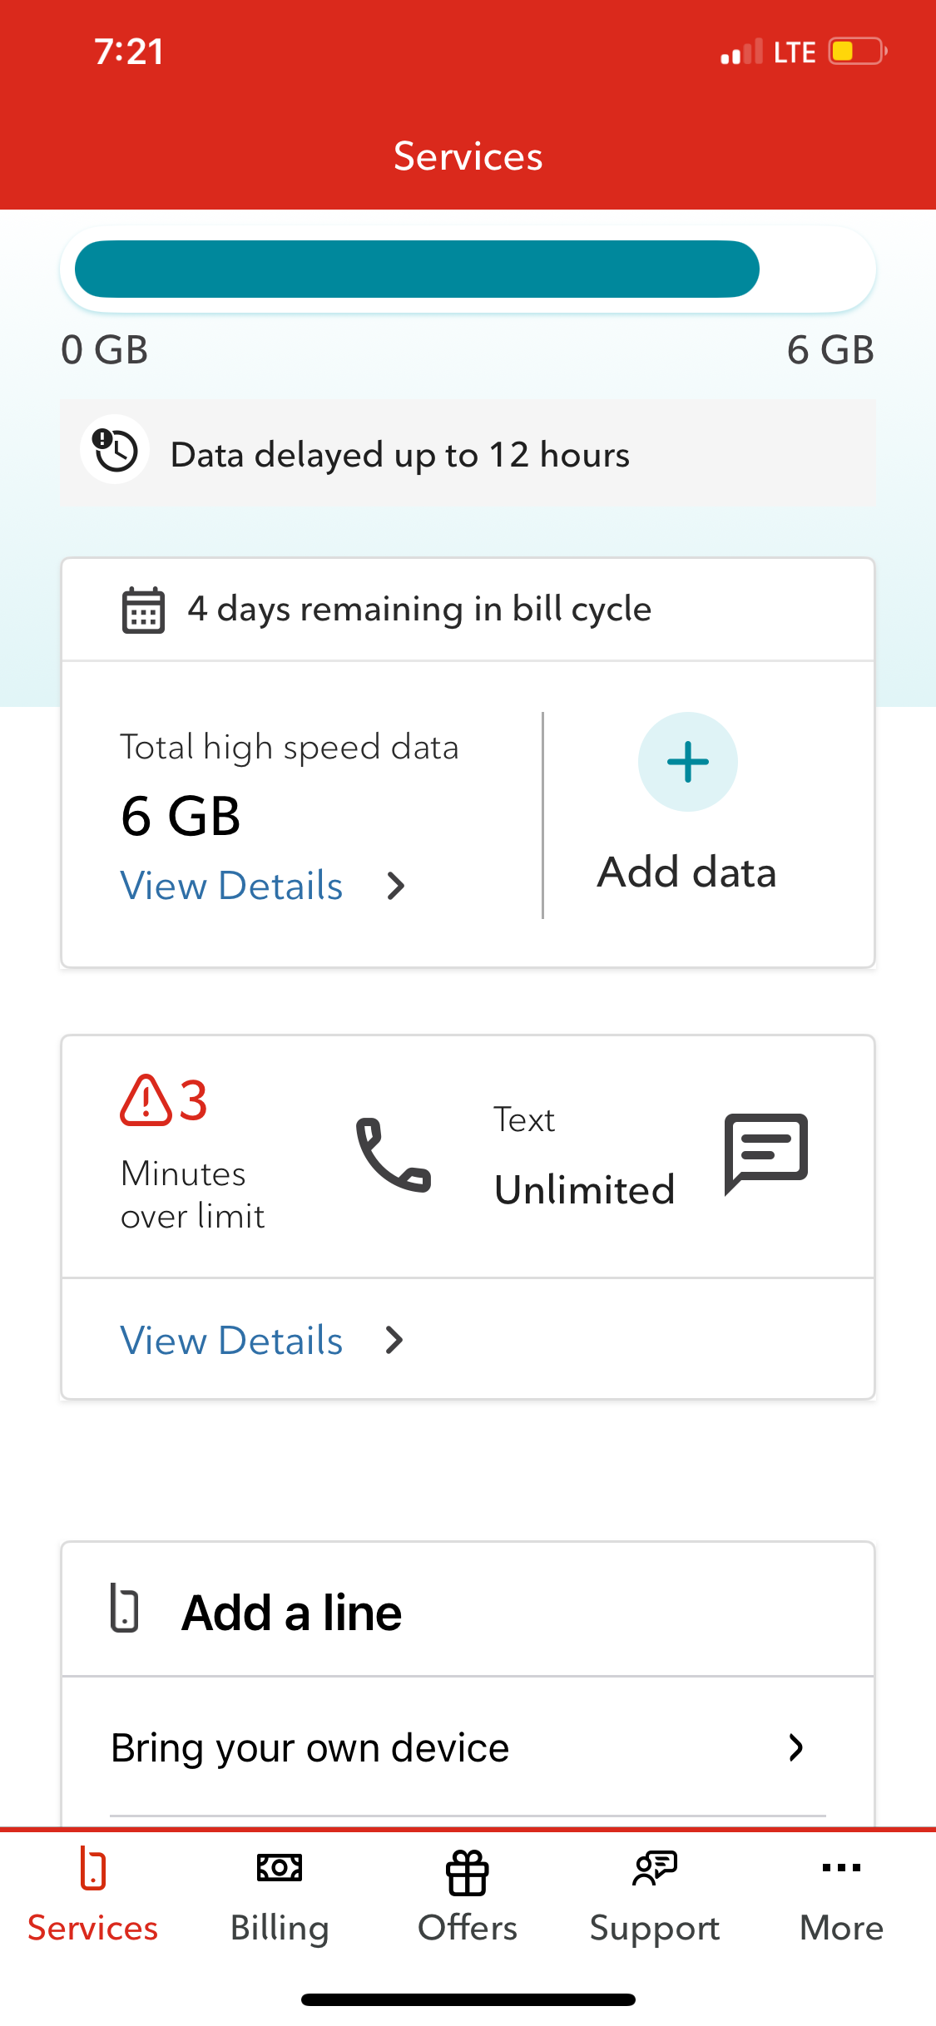Tap the phone handset icon
Screen dimensions: 936x2026
click(x=394, y=1155)
